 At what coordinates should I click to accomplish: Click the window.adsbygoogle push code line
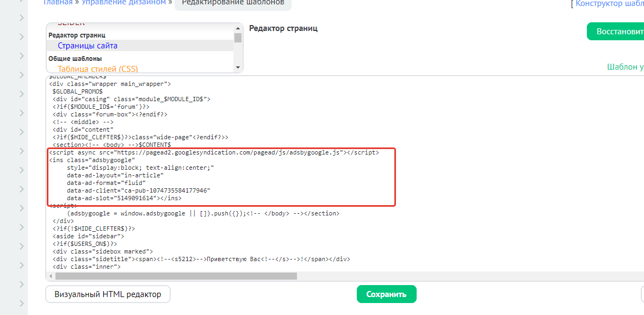203,214
